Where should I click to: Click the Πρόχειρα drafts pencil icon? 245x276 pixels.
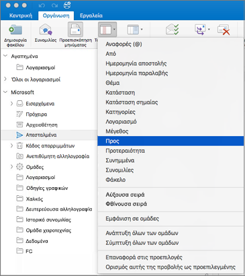click(x=19, y=114)
